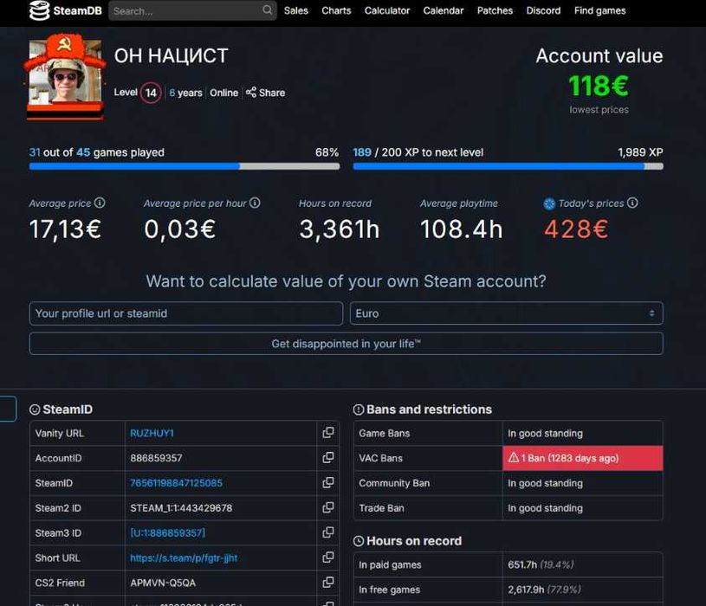Click the snowflake badge before Today's prices
The height and width of the screenshot is (606, 706).
click(x=549, y=203)
